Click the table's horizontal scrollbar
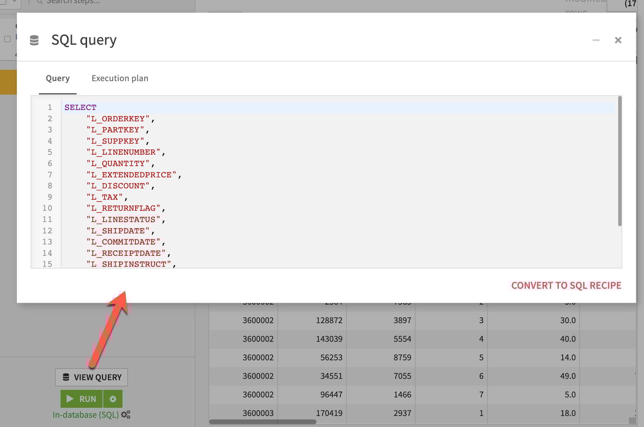This screenshot has width=644, height=427. coord(263,422)
